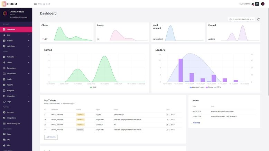This screenshot has width=269, height=151.
Task: Open the Campaigns menu item
Action: click(x=16, y=68)
